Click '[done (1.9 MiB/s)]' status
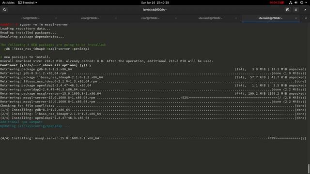Screen dimensions: 310x174 click(x=289, y=73)
